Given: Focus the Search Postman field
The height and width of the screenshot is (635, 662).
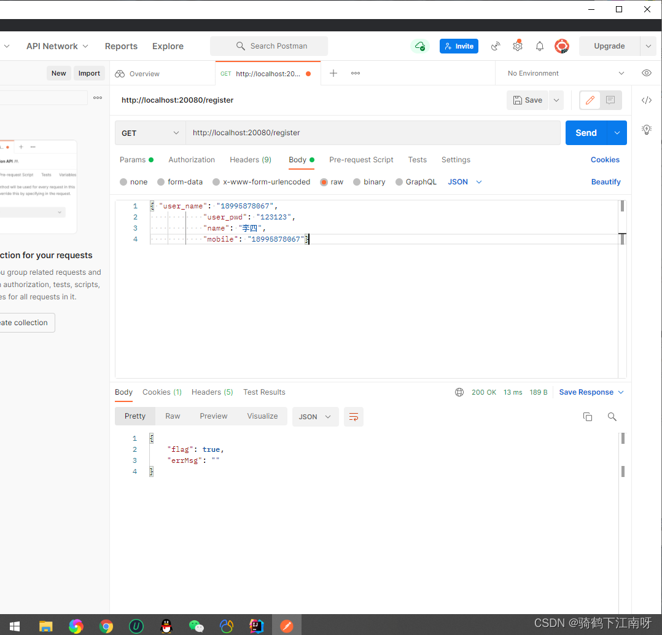Looking at the screenshot, I should coord(269,46).
